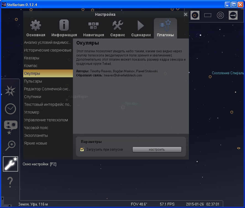Select Текстовый интерфейс пользователя plugin
The image size is (245, 208).
tap(48, 104)
